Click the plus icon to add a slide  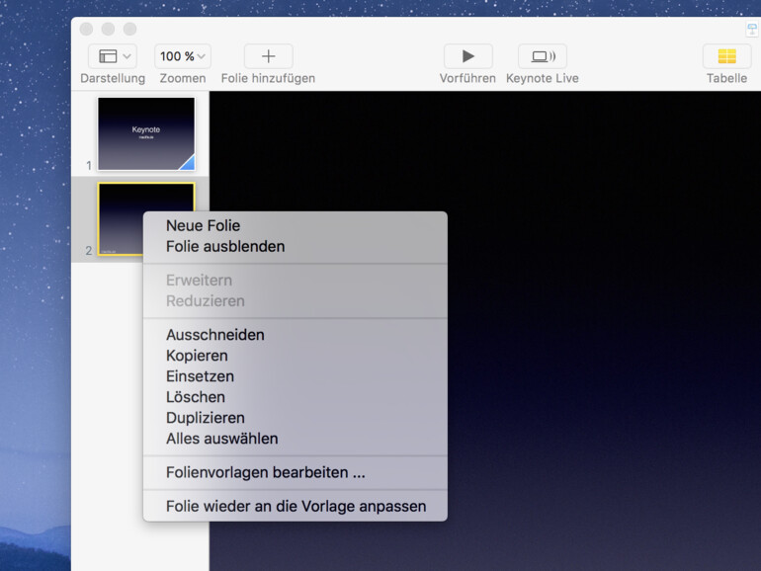click(269, 56)
